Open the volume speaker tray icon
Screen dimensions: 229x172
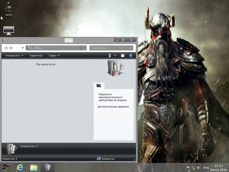pyautogui.click(x=199, y=168)
